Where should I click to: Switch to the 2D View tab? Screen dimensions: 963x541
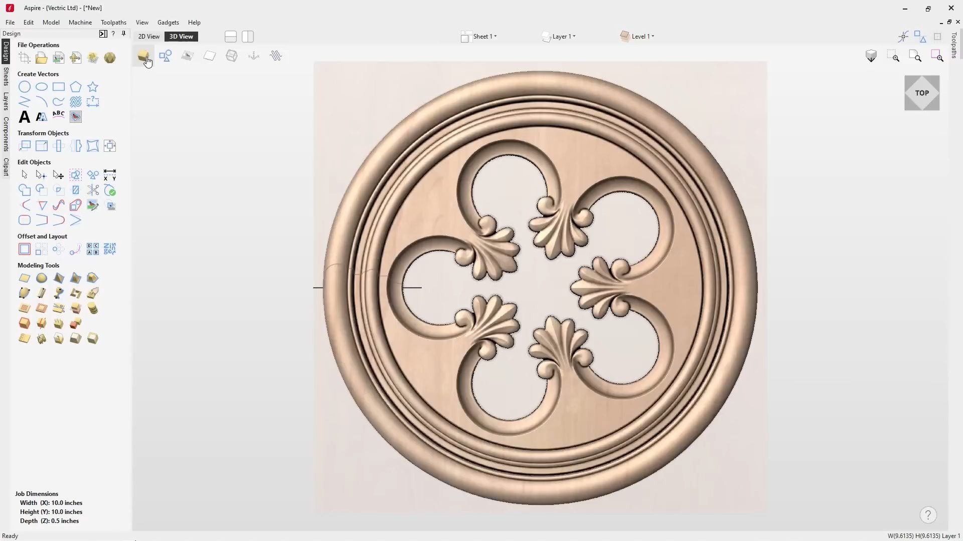(148, 37)
